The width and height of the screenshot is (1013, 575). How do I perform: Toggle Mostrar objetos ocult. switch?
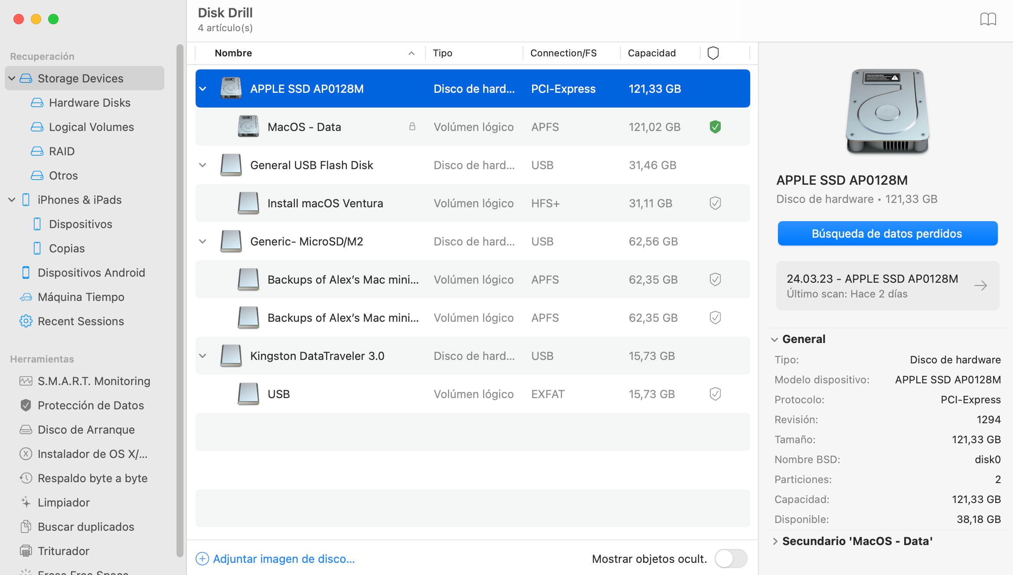click(731, 559)
